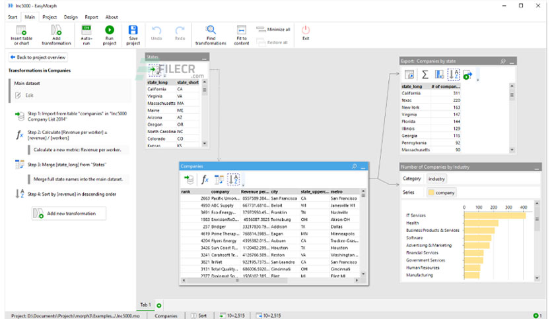Click the red Exit power icon

pyautogui.click(x=306, y=30)
